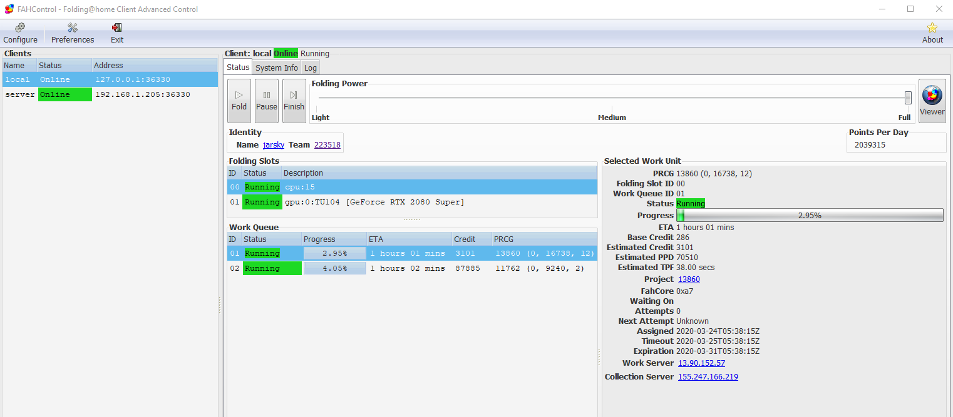953x417 pixels.
Task: Open Preferences from the toolbar
Action: coord(73,33)
